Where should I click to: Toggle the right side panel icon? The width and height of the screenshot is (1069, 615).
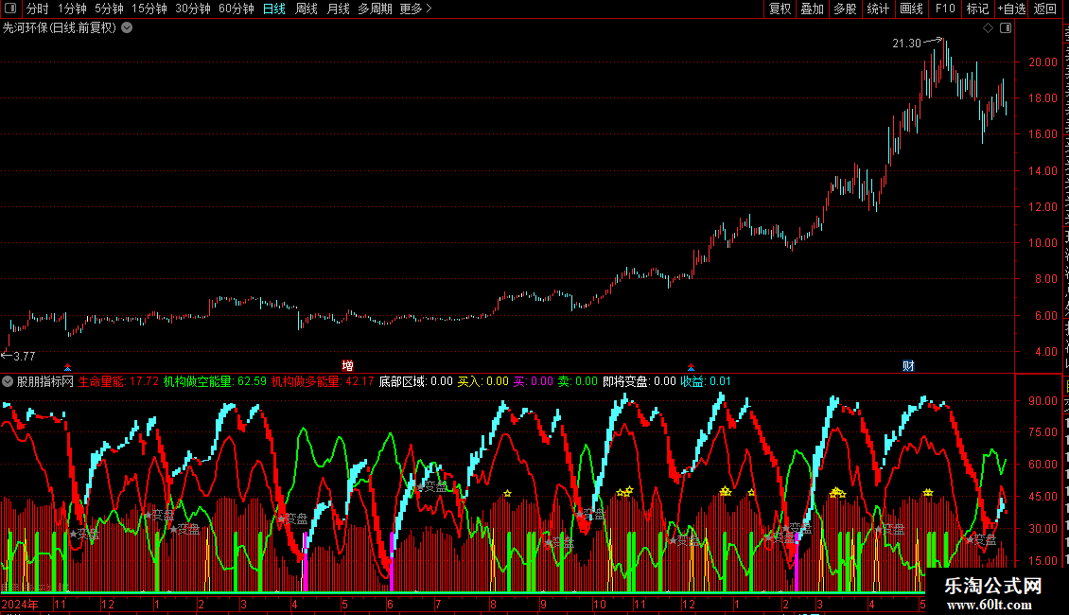coord(1006,28)
